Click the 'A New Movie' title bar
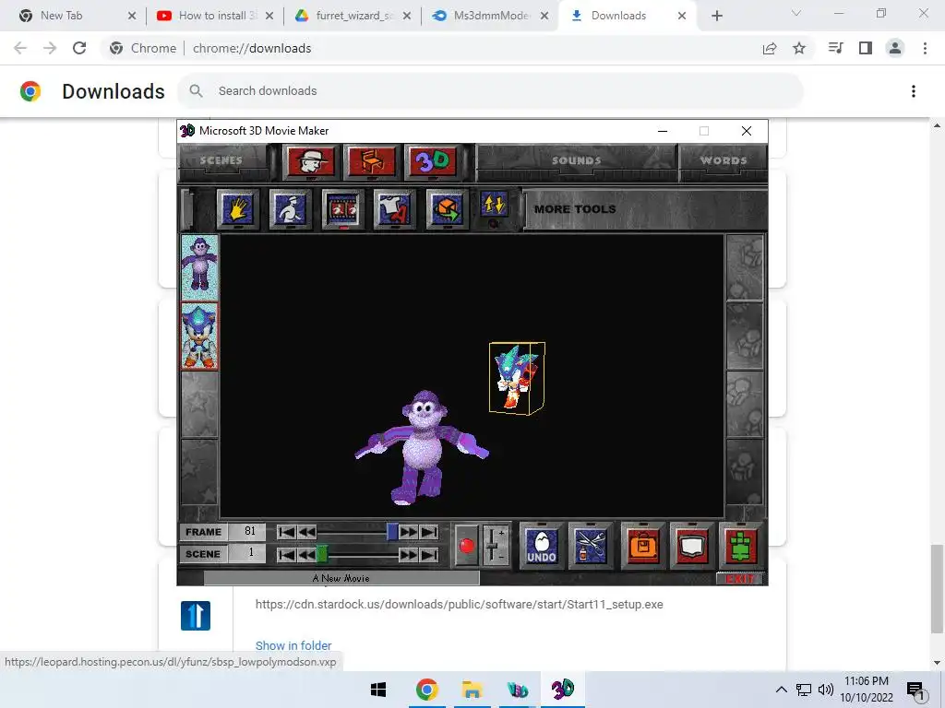This screenshot has width=945, height=708. pos(341,578)
